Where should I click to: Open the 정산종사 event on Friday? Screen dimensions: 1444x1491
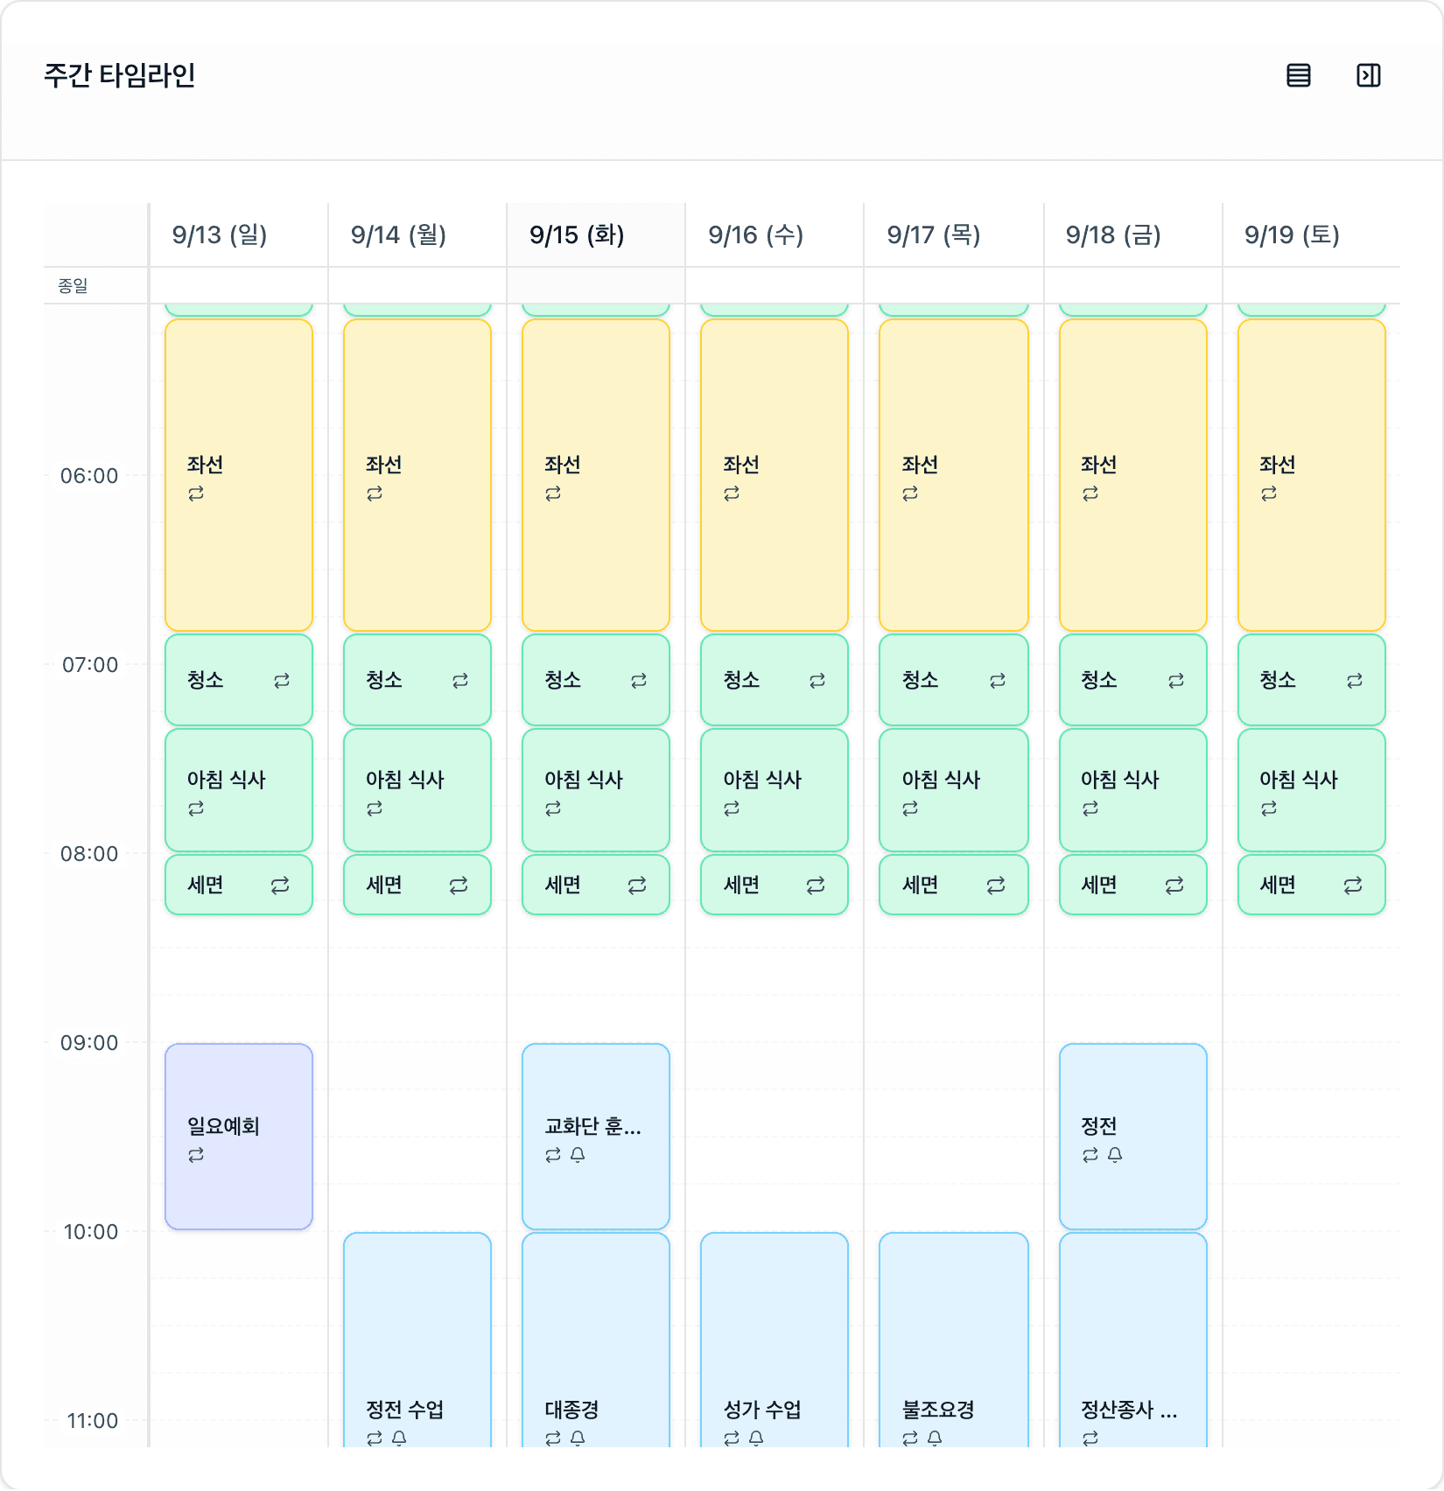[x=1133, y=1340]
